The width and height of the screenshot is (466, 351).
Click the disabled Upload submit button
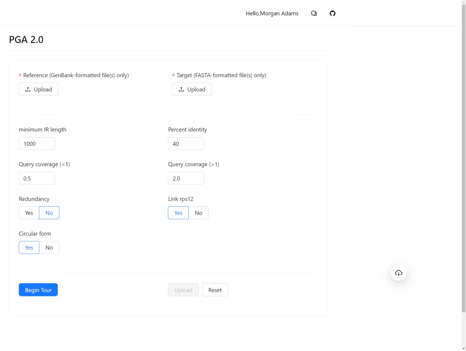coord(183,290)
